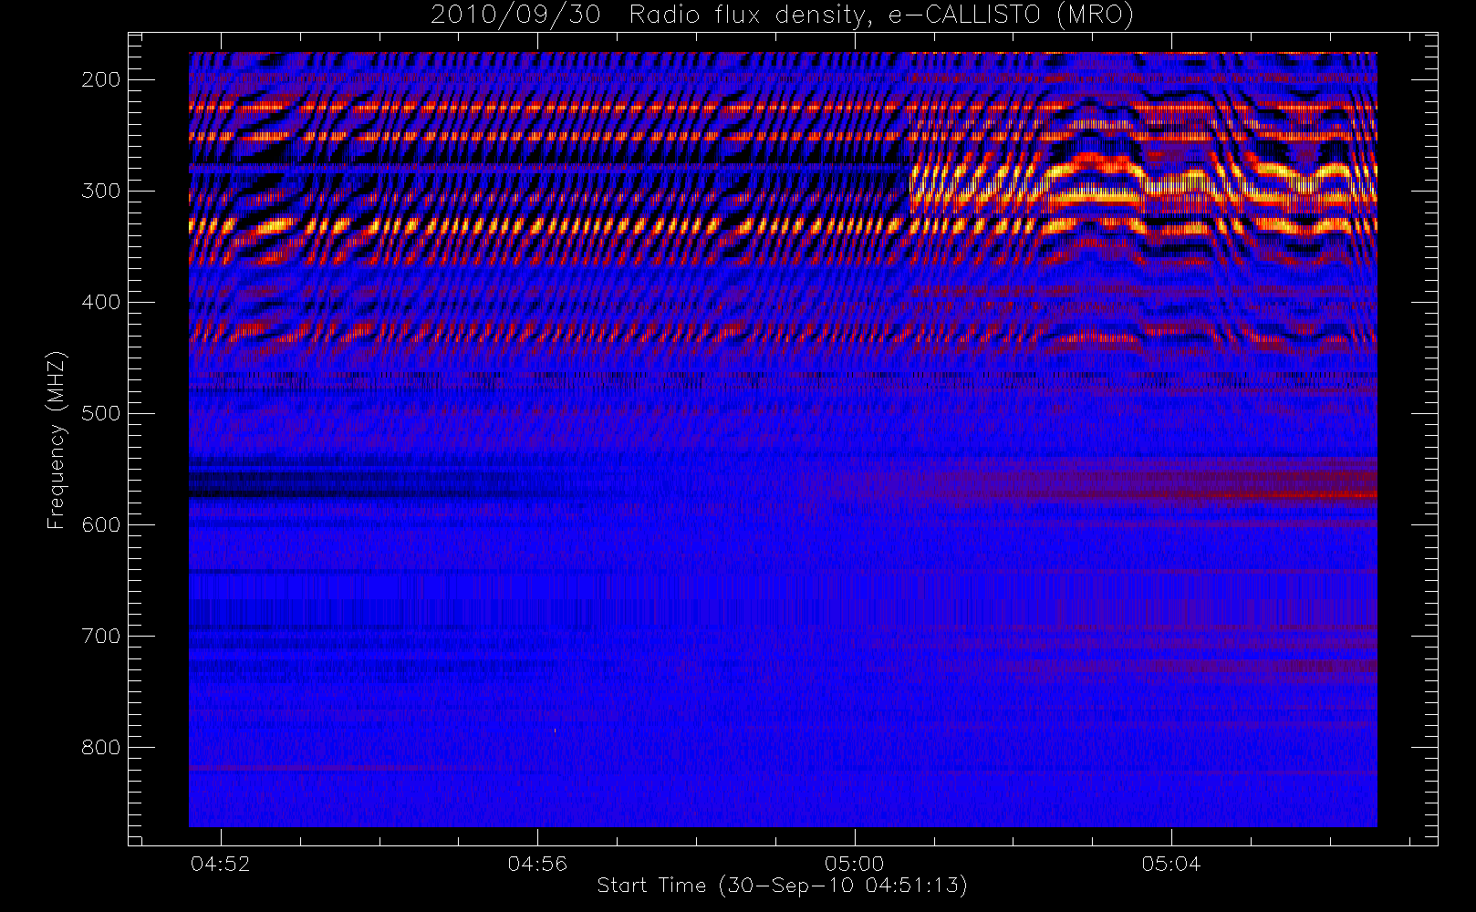Viewport: 1476px width, 912px height.
Task: Click the 05:04 time tick label
Action: pos(1171,863)
